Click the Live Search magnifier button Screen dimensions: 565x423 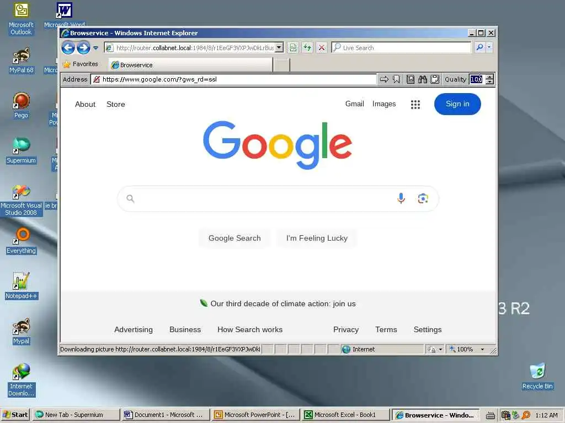pos(479,47)
